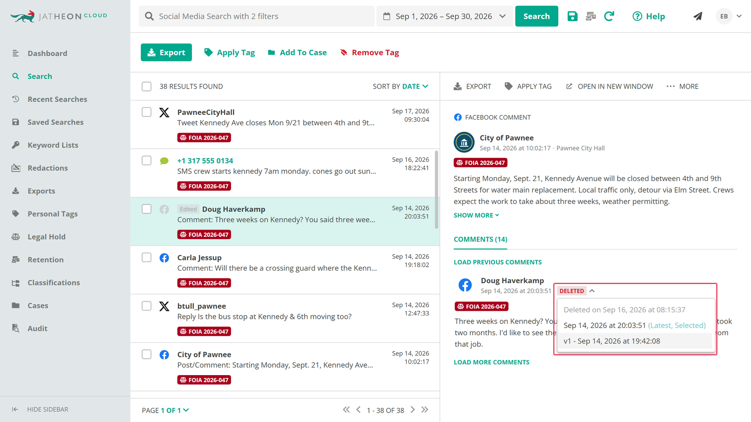
Task: Click the Open In New Window option
Action: [x=609, y=86]
